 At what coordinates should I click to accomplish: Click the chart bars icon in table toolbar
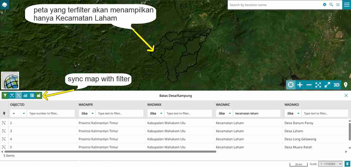coord(25,96)
